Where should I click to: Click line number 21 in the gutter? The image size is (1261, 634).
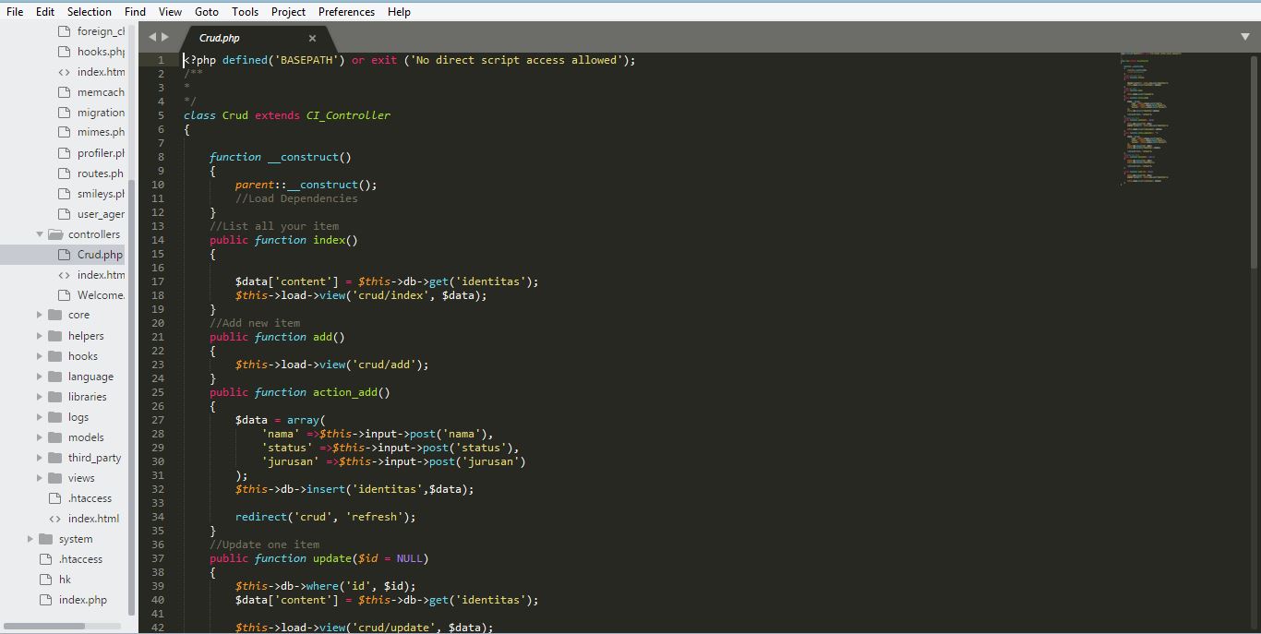(159, 337)
